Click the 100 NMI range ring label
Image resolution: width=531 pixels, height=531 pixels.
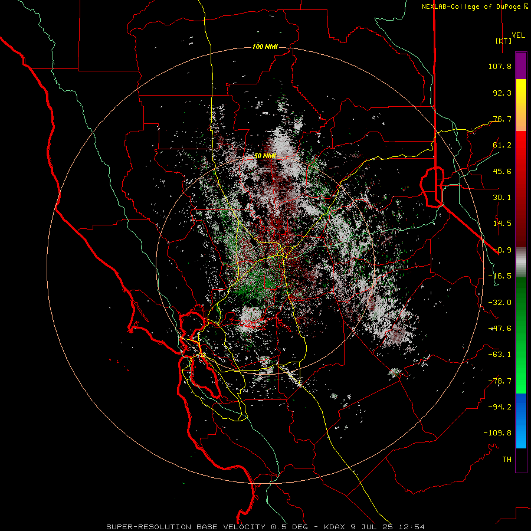click(x=265, y=47)
